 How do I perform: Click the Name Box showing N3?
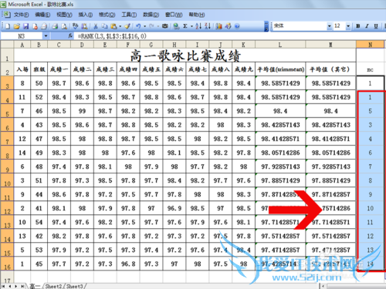[x=22, y=36]
